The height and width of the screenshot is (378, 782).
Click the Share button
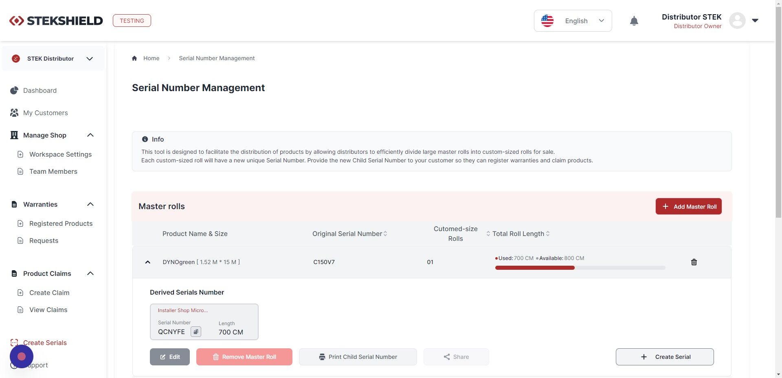click(x=456, y=357)
